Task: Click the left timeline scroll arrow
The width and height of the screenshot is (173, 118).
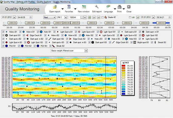Action: 4,25
